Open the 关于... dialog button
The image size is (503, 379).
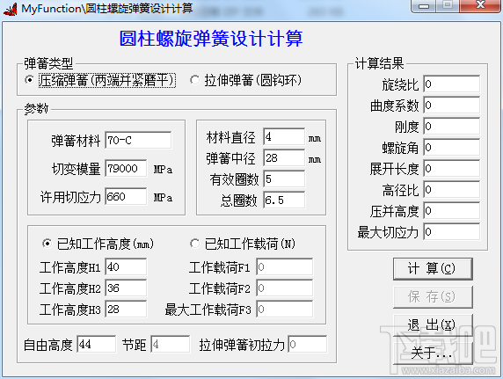pyautogui.click(x=433, y=353)
